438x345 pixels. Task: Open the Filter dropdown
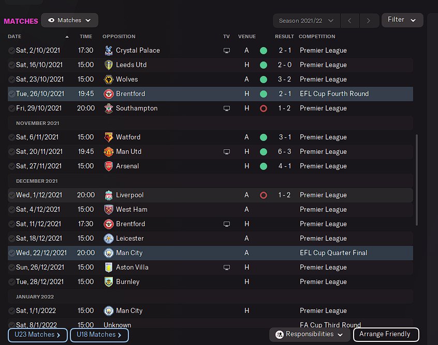click(x=402, y=20)
